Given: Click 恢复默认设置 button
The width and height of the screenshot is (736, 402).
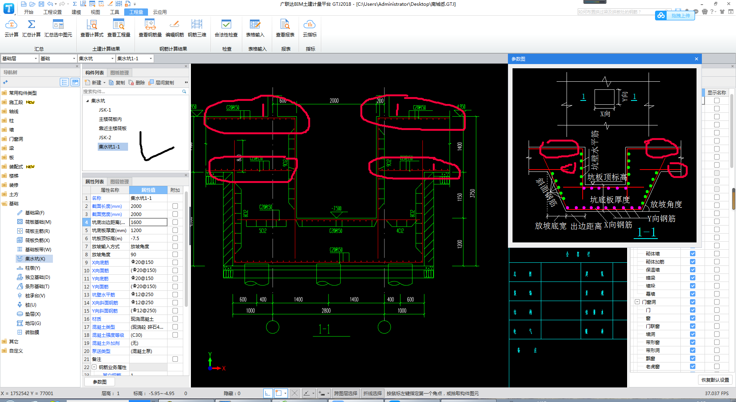Looking at the screenshot, I should [715, 380].
